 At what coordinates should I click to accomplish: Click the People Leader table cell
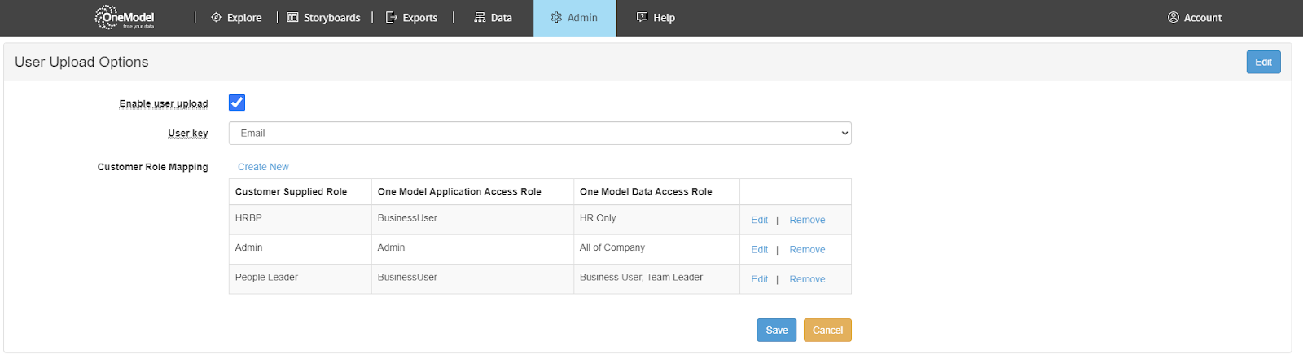click(266, 278)
